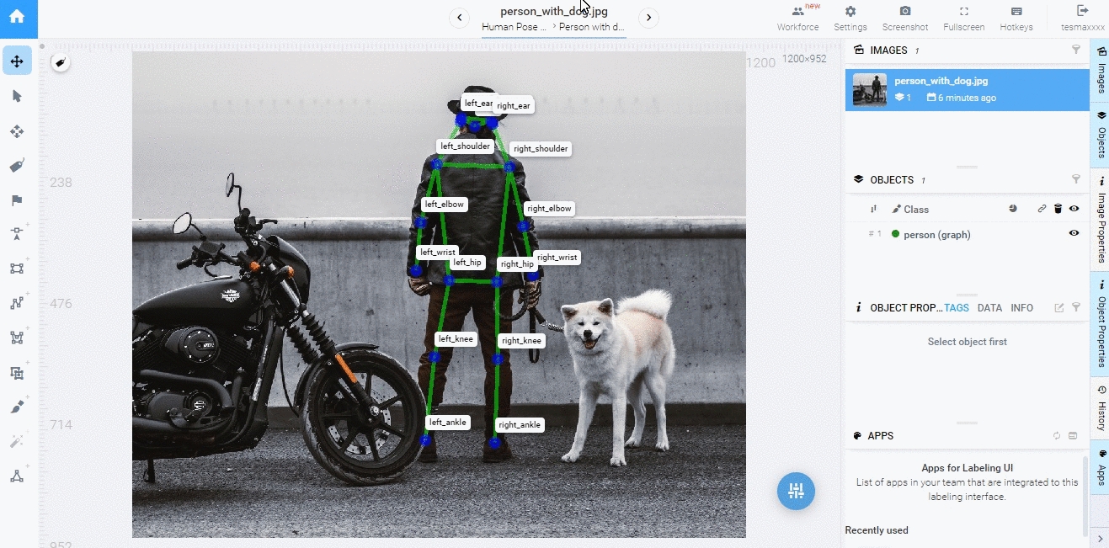Select the Flag tool in left toolbar

[x=17, y=200]
